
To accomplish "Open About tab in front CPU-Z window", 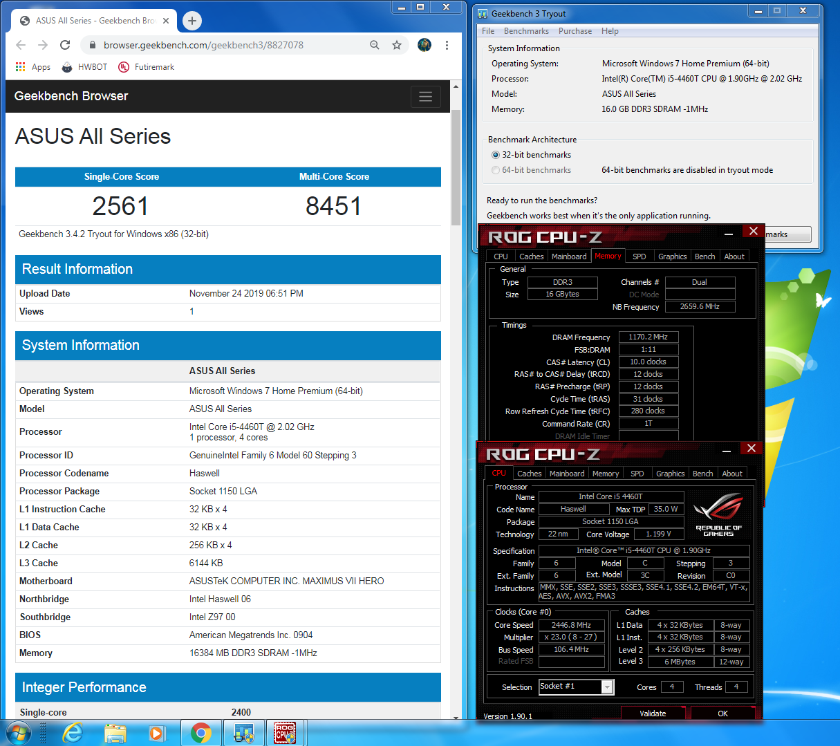I will (x=732, y=474).
